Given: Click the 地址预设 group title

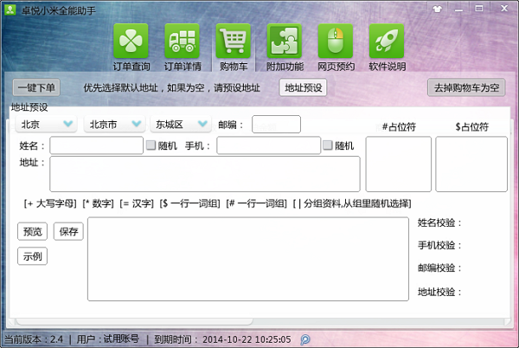Looking at the screenshot, I should pos(29,107).
